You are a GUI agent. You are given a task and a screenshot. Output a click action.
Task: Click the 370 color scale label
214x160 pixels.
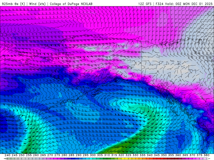pyautogui.click(x=192, y=155)
